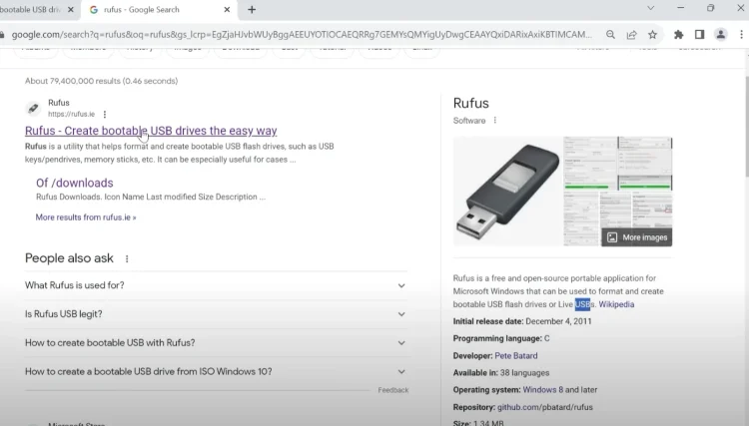
Task: Bookmark this page with the star icon
Action: coord(652,34)
